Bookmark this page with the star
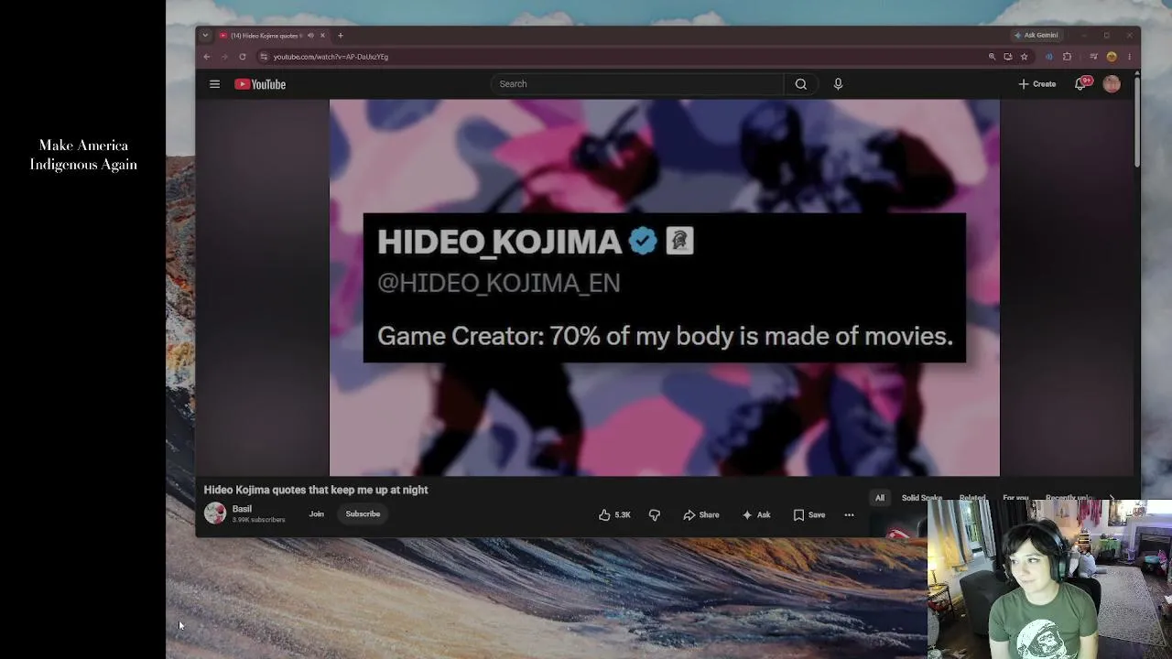1172x659 pixels. [1025, 57]
